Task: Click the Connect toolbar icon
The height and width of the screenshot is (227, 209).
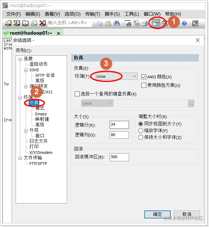Action: click(8, 23)
